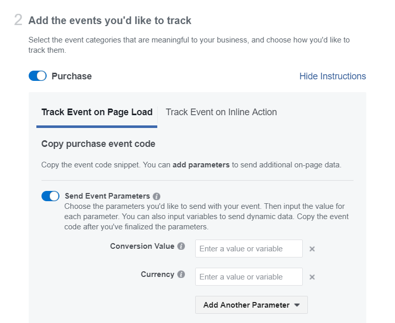Switch to Track Event on Inline Action tab
Image resolution: width=395 pixels, height=323 pixels.
coord(221,112)
